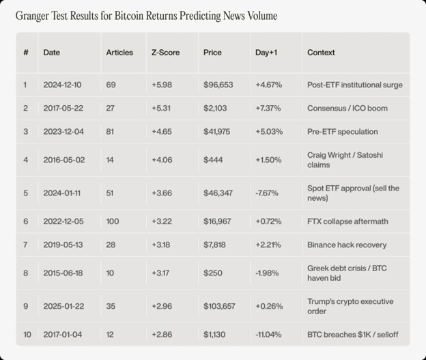
Task: Click the Articles column header
Action: [119, 53]
